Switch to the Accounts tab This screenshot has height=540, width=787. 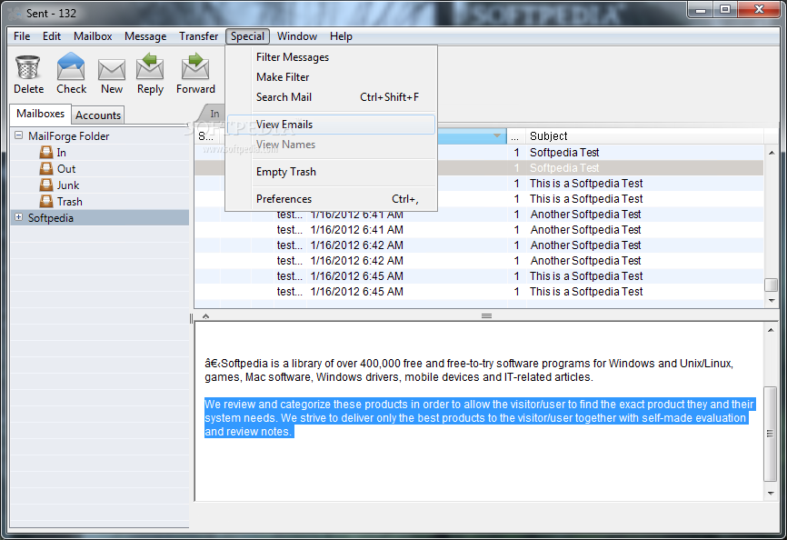pyautogui.click(x=98, y=115)
